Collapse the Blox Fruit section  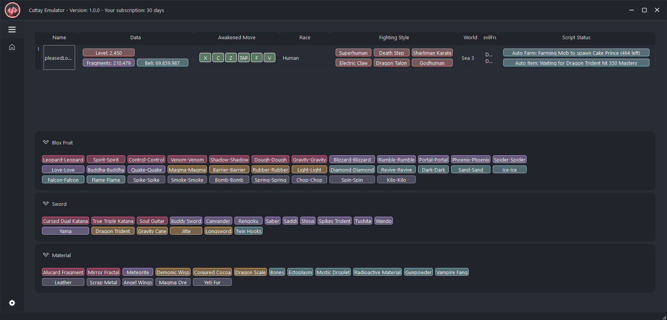point(46,143)
